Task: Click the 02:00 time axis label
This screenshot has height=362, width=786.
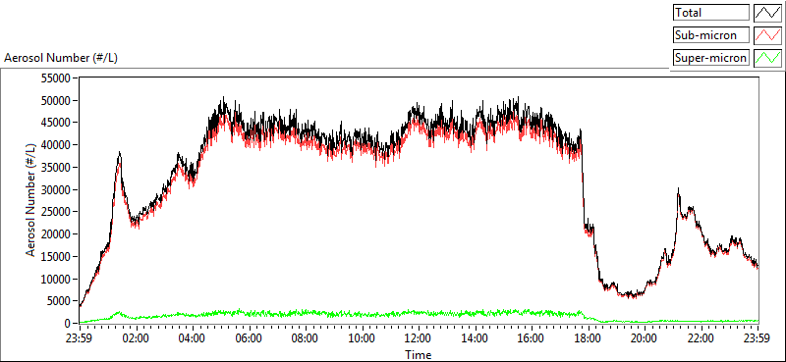Action: [x=136, y=337]
